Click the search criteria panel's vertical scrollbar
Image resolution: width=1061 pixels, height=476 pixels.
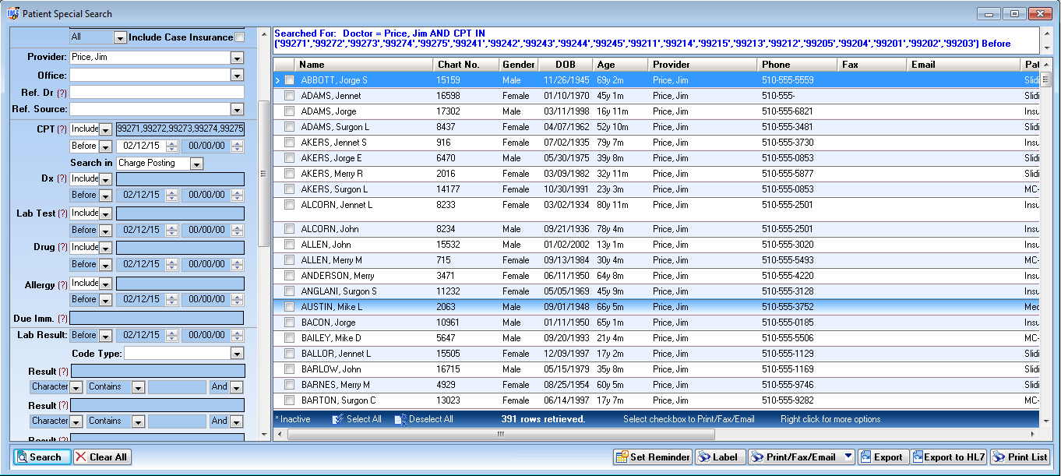click(x=263, y=173)
